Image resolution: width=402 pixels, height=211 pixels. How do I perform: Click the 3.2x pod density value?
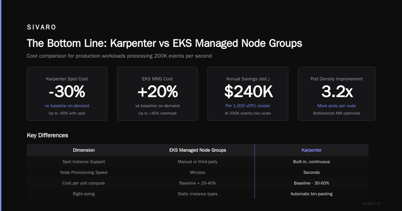pos(337,92)
